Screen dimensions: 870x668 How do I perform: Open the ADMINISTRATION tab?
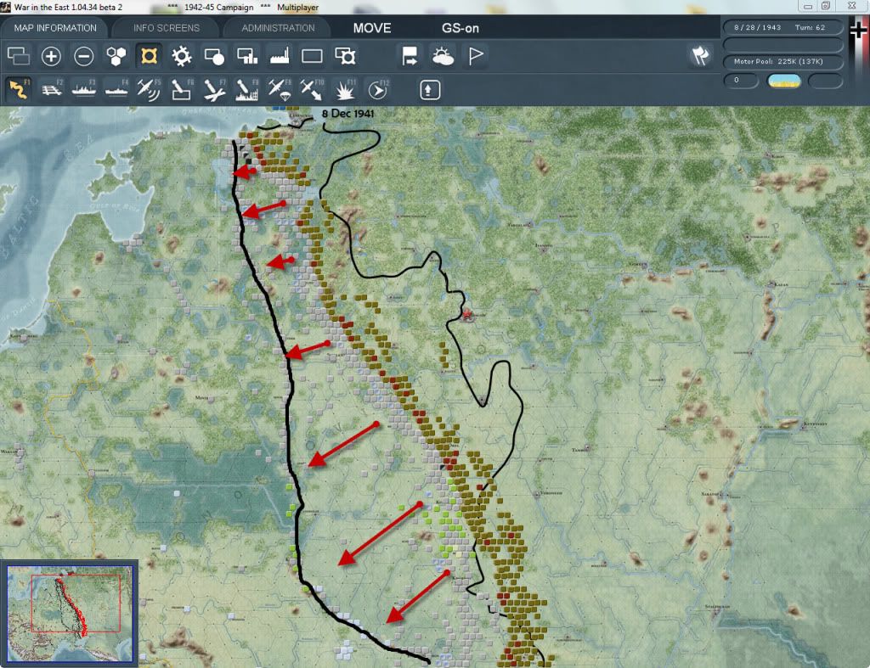pyautogui.click(x=278, y=28)
